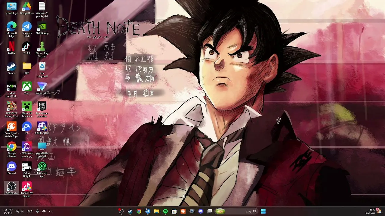Select the Discord shortcut on the desktop
385x216 pixels.
[11, 168]
